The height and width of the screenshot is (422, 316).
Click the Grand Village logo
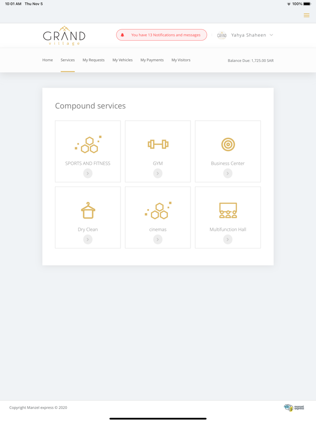click(64, 36)
